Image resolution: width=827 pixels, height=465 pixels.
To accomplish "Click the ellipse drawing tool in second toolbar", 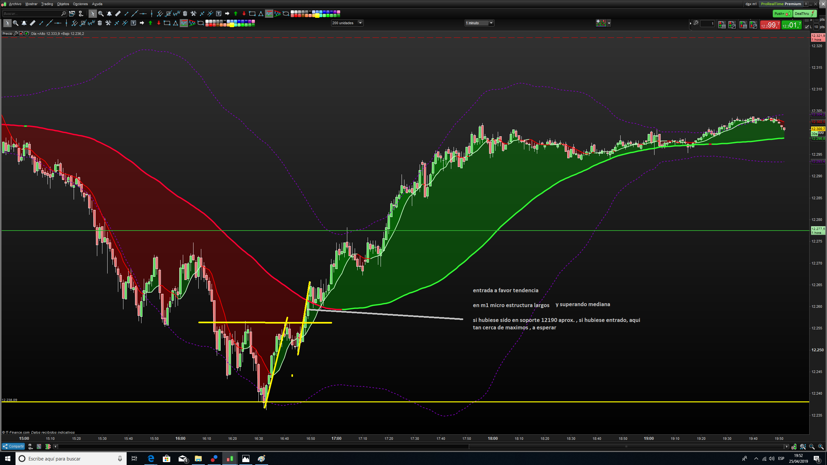I will pyautogui.click(x=201, y=23).
